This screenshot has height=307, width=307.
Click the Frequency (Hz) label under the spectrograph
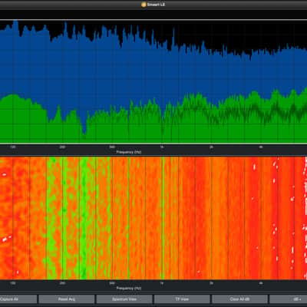tap(129, 288)
